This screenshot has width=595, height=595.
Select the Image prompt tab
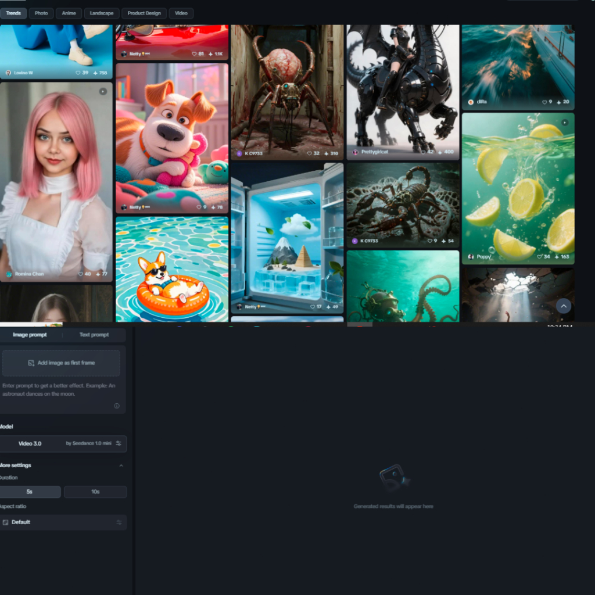point(30,335)
